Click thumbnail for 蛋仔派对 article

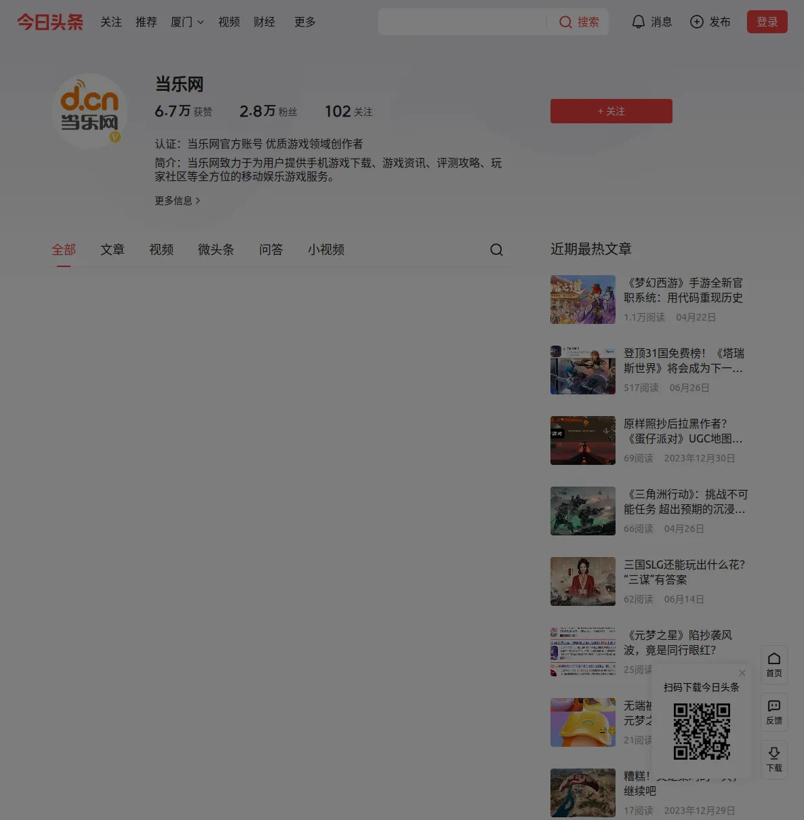click(583, 440)
